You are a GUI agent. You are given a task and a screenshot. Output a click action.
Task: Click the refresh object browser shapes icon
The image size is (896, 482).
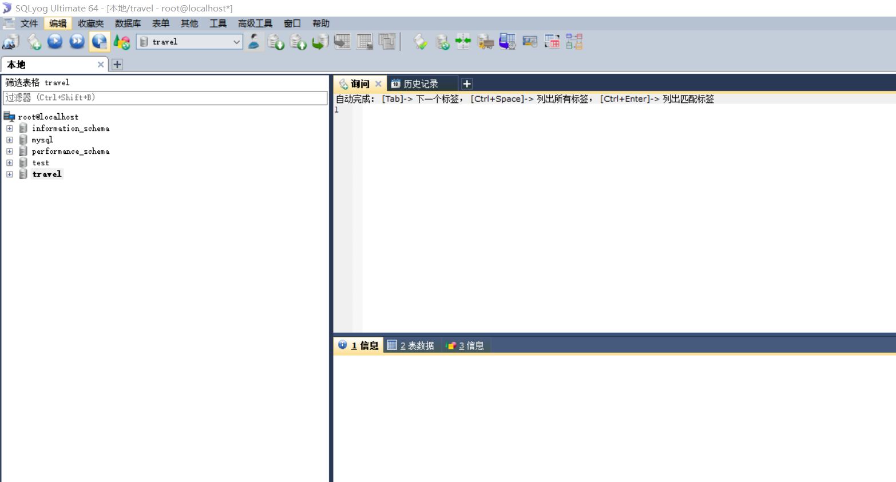point(122,42)
